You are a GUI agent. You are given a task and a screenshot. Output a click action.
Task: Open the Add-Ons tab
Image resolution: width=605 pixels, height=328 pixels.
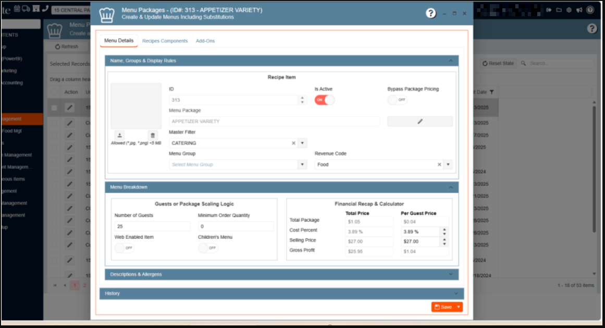click(205, 41)
